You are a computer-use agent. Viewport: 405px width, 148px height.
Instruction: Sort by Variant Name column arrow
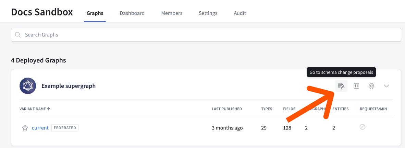pyautogui.click(x=49, y=109)
